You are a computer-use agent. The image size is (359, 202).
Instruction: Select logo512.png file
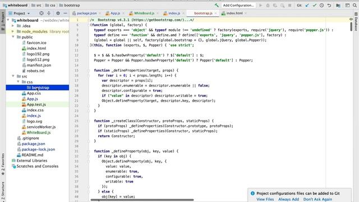[x=38, y=59]
